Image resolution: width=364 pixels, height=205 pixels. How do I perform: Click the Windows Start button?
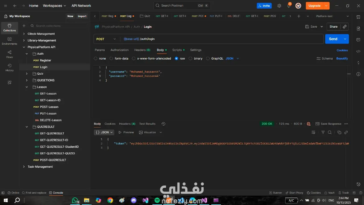[5, 200]
